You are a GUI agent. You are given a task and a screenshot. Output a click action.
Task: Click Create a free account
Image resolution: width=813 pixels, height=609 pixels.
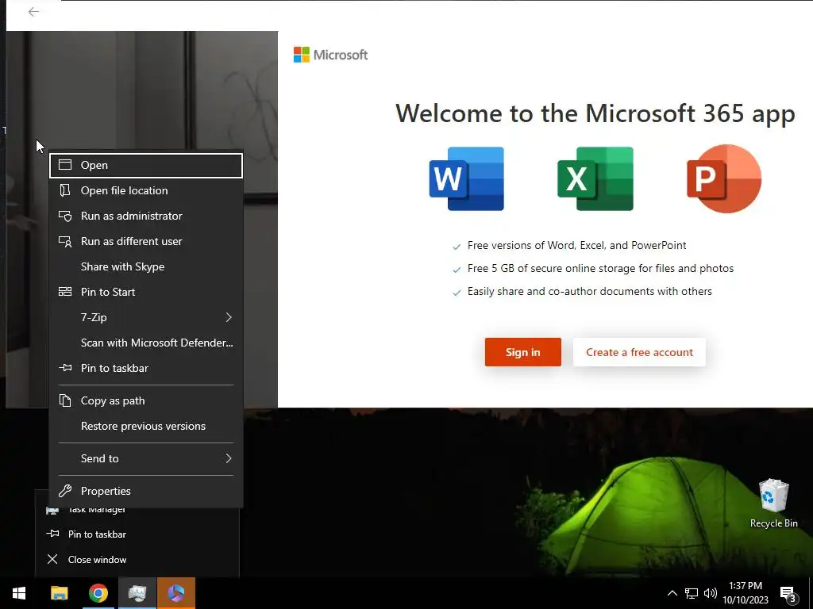click(639, 352)
